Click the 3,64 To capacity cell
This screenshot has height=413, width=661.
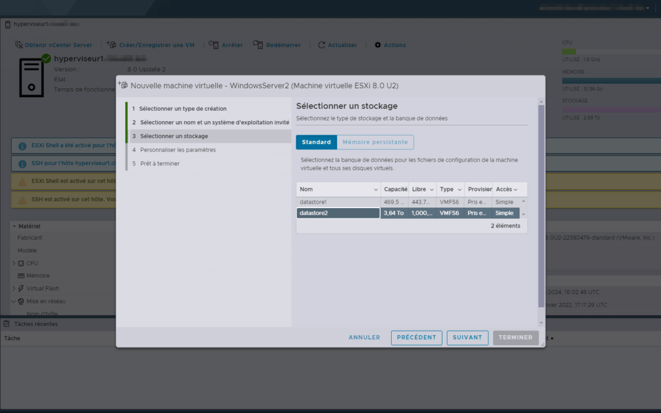tap(394, 214)
